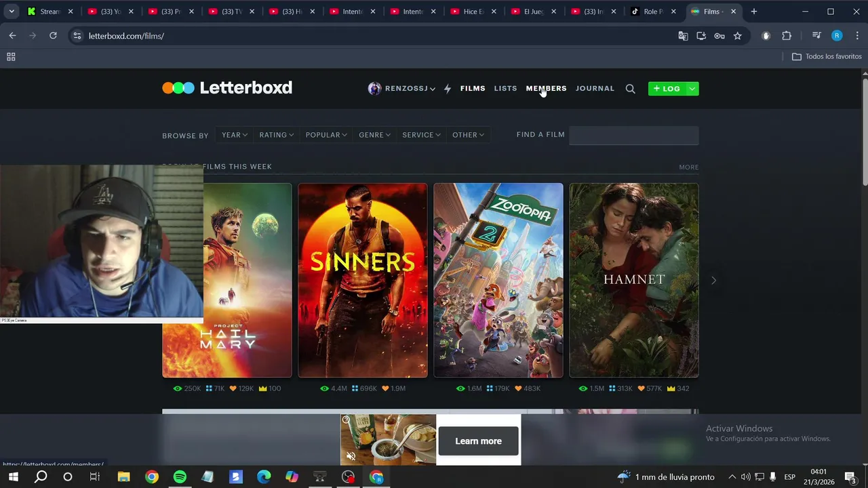Open the Chrome tab search dropdown
This screenshot has width=868, height=488.
click(12, 12)
